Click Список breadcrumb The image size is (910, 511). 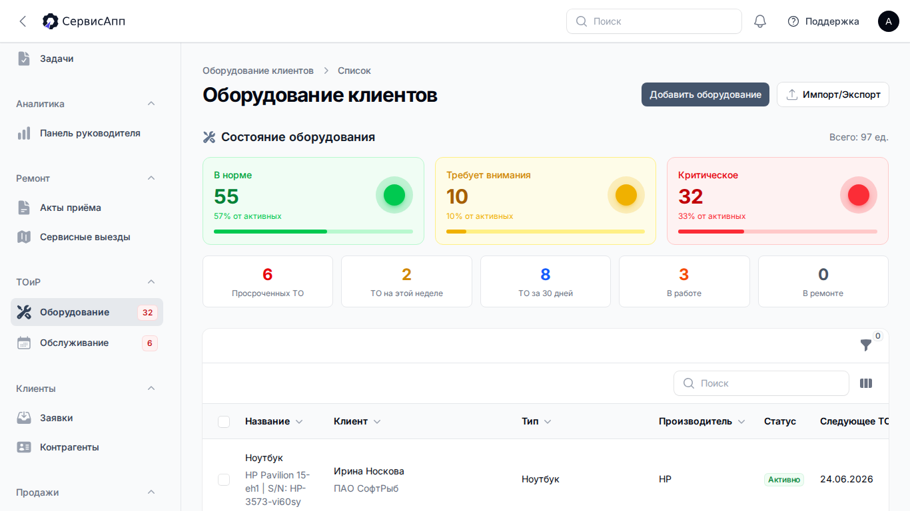coord(354,71)
